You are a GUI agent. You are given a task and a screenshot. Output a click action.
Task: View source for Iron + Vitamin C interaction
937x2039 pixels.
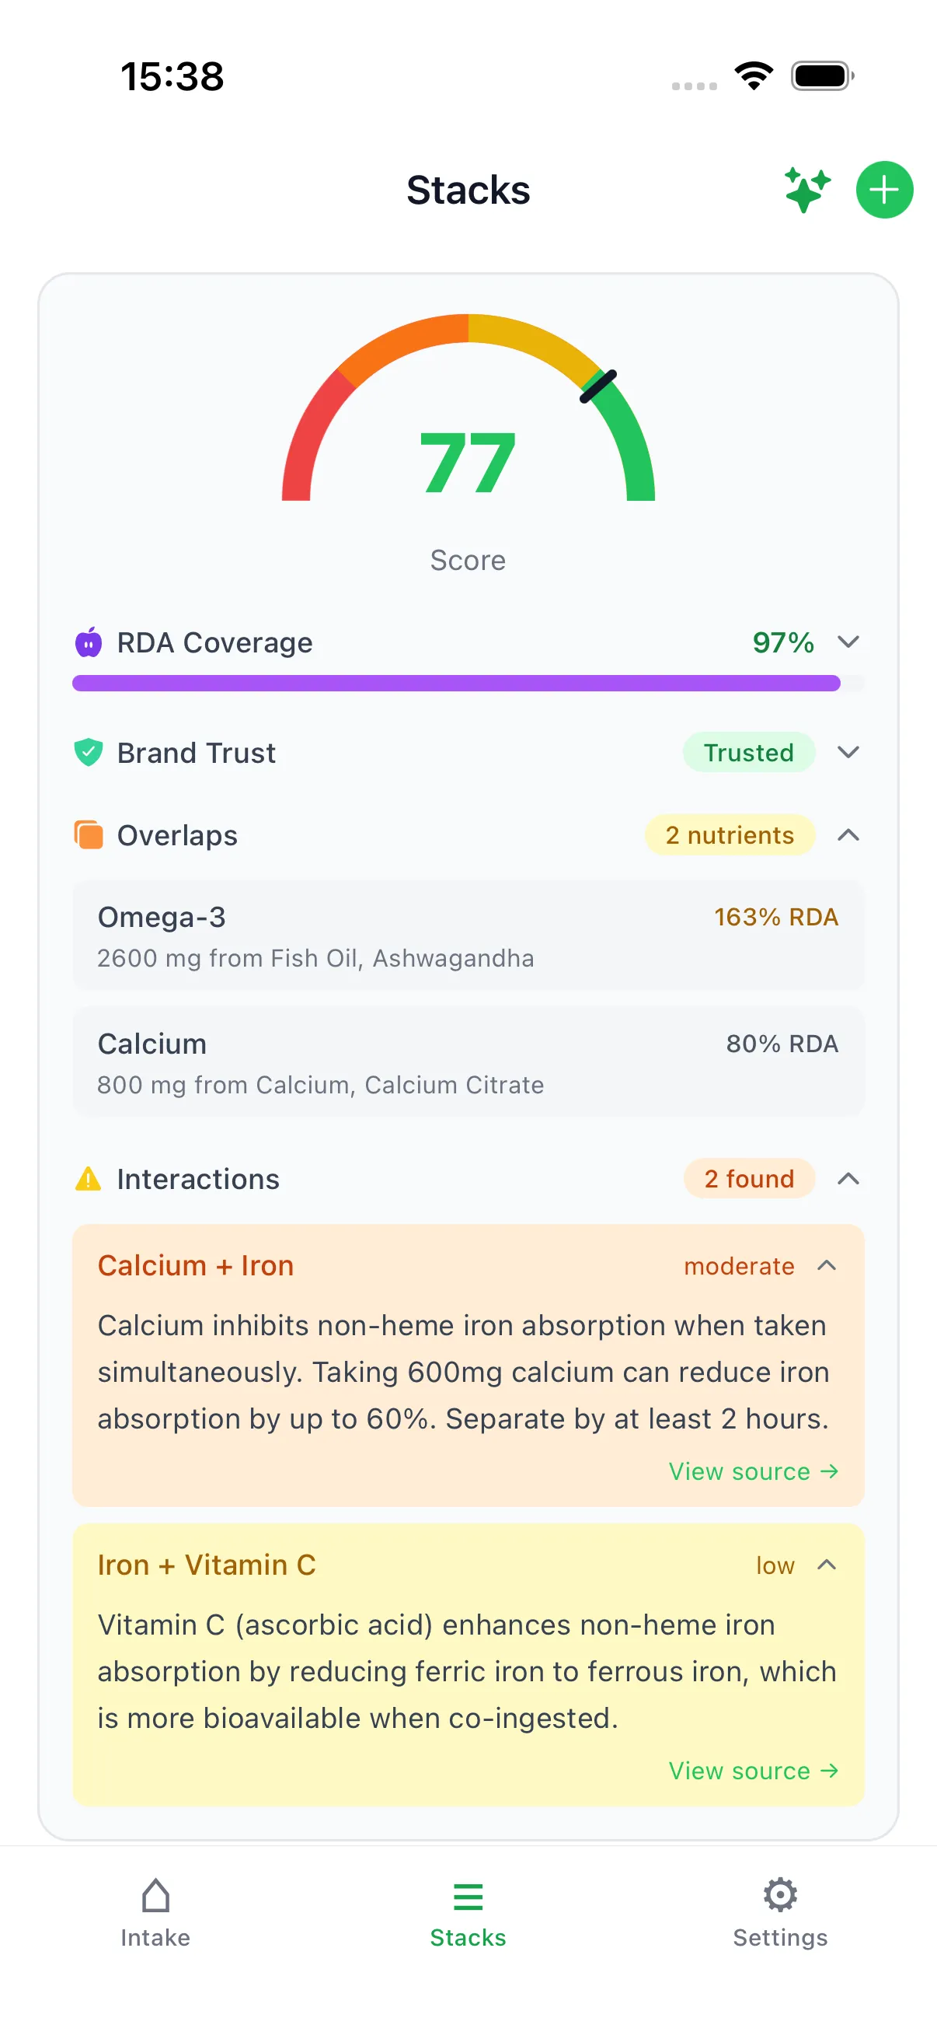754,1771
